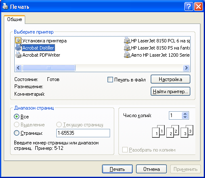Image resolution: width=205 pixels, height=178 pixels.
Task: Click the title bar help question mark button
Action: click(189, 6)
